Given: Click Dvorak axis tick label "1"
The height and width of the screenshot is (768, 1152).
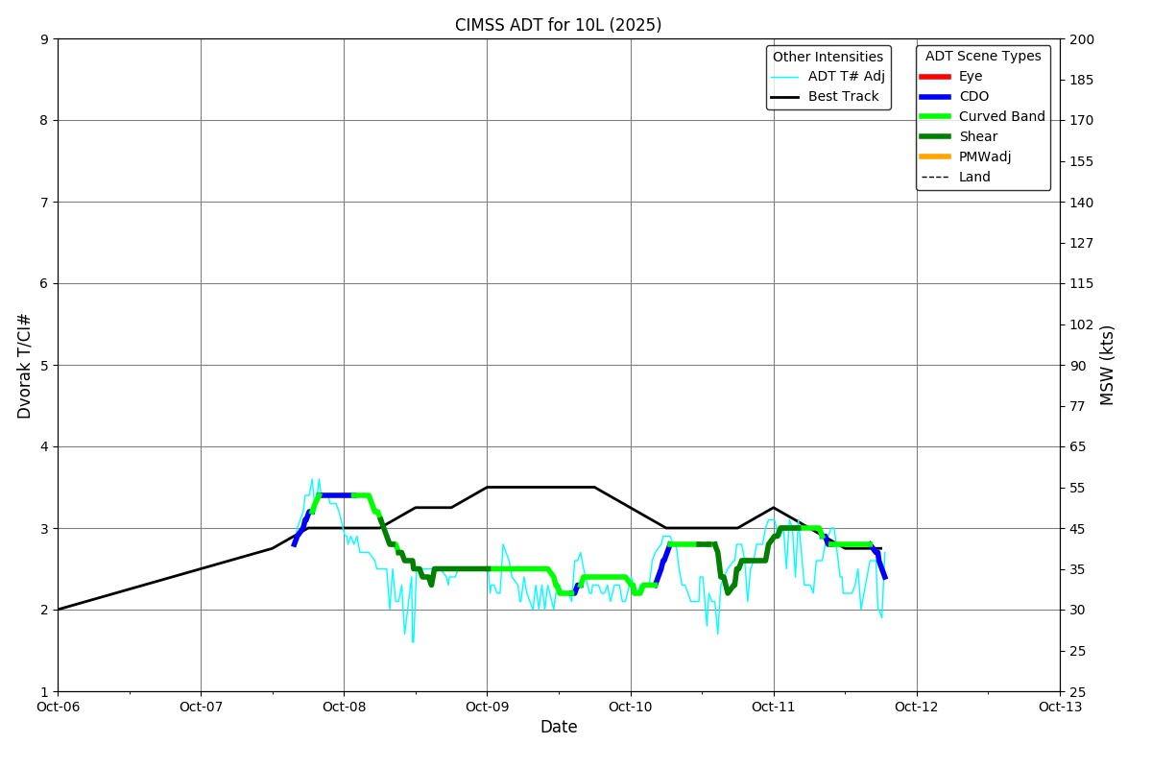Looking at the screenshot, I should pyautogui.click(x=44, y=692).
